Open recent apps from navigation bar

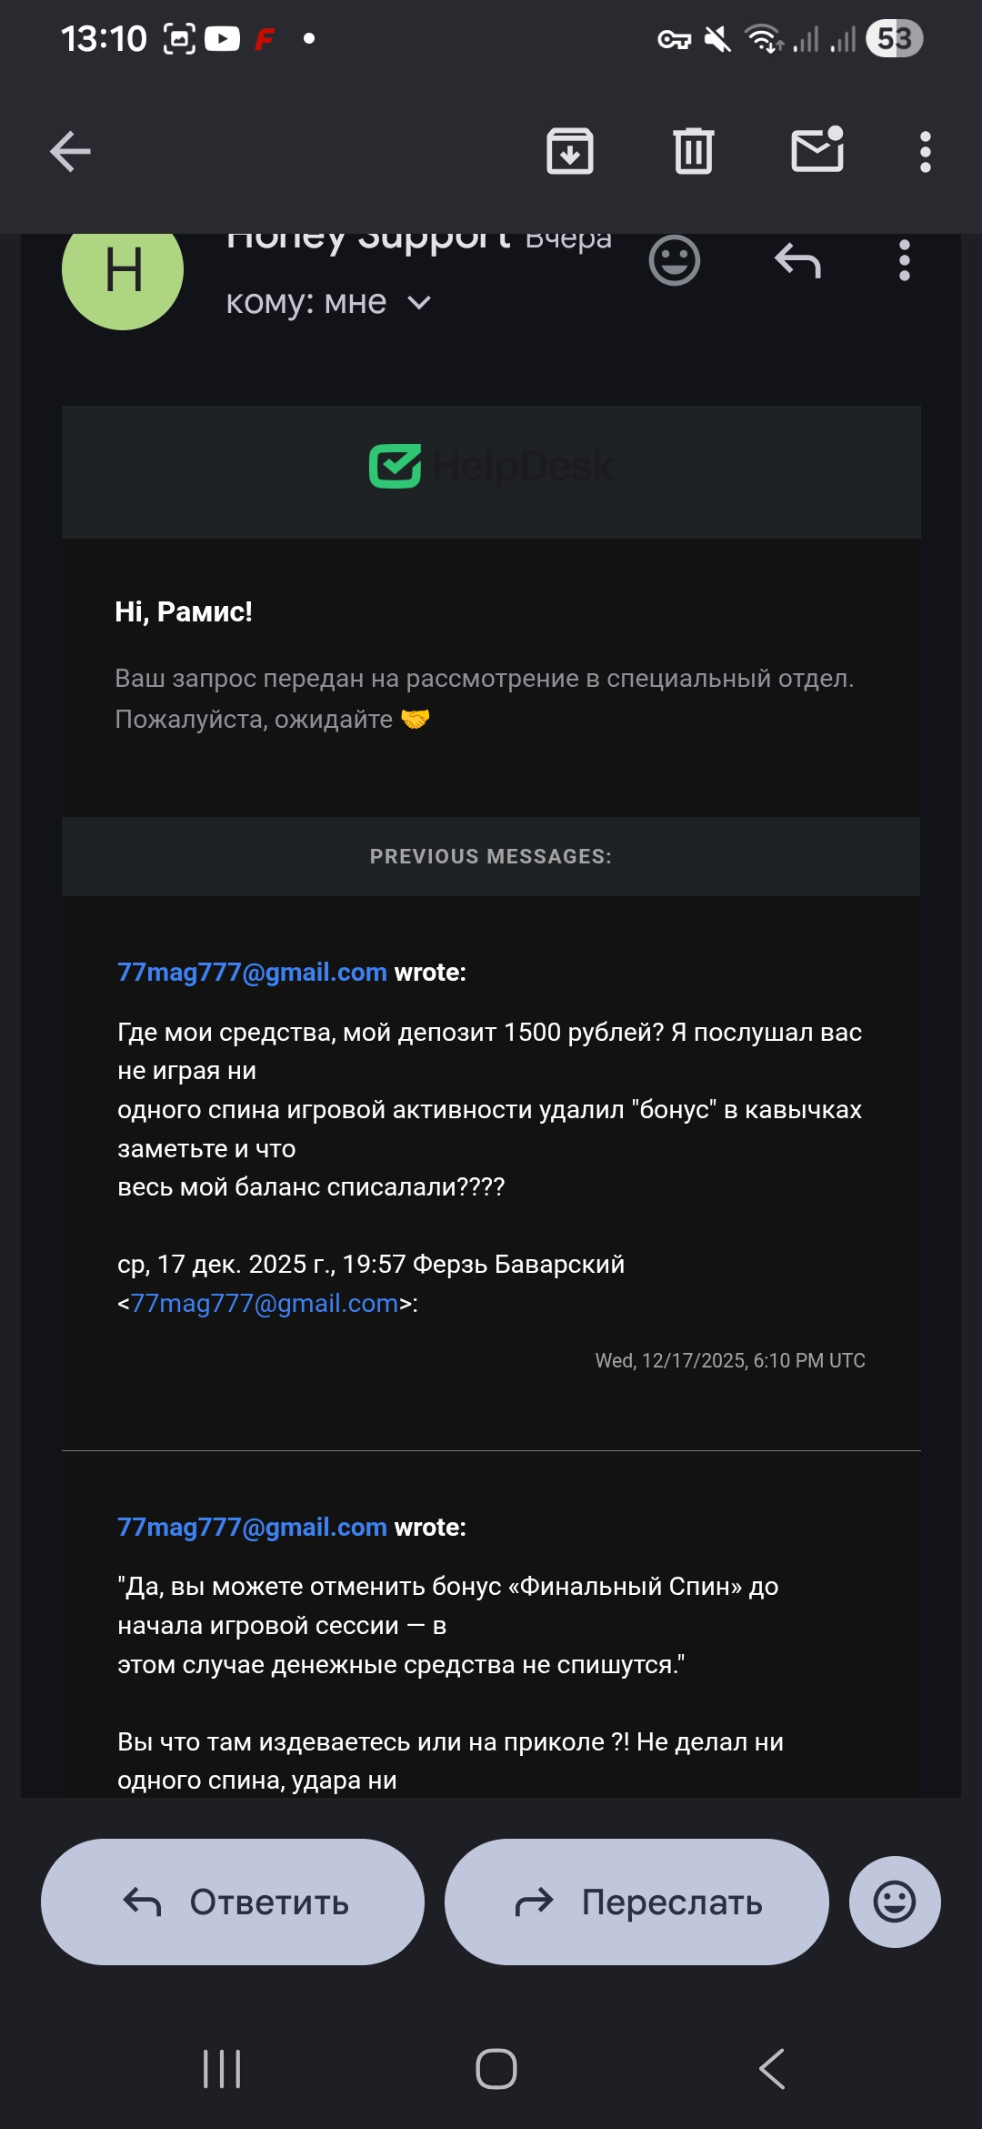(222, 2069)
